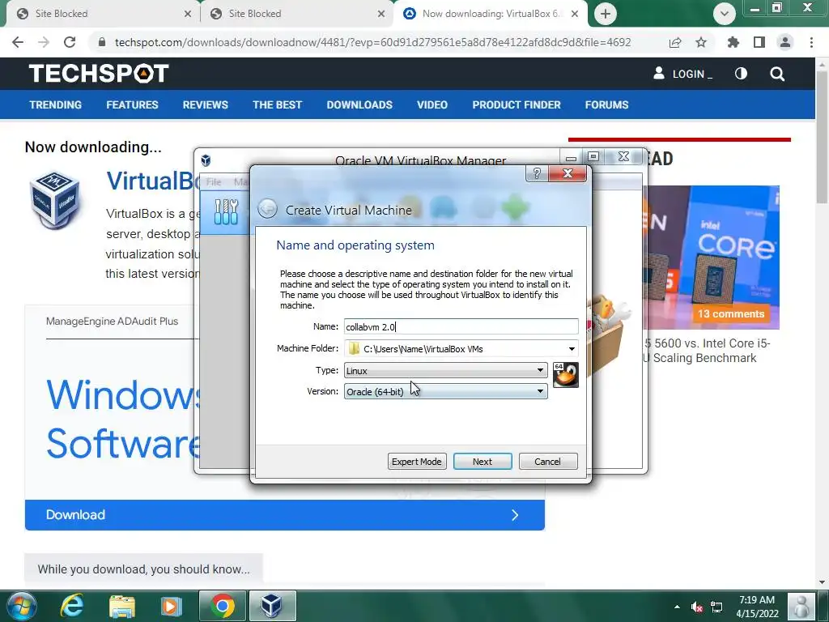This screenshot has width=829, height=622.
Task: Open the TRENDING nav item
Action: pyautogui.click(x=56, y=104)
